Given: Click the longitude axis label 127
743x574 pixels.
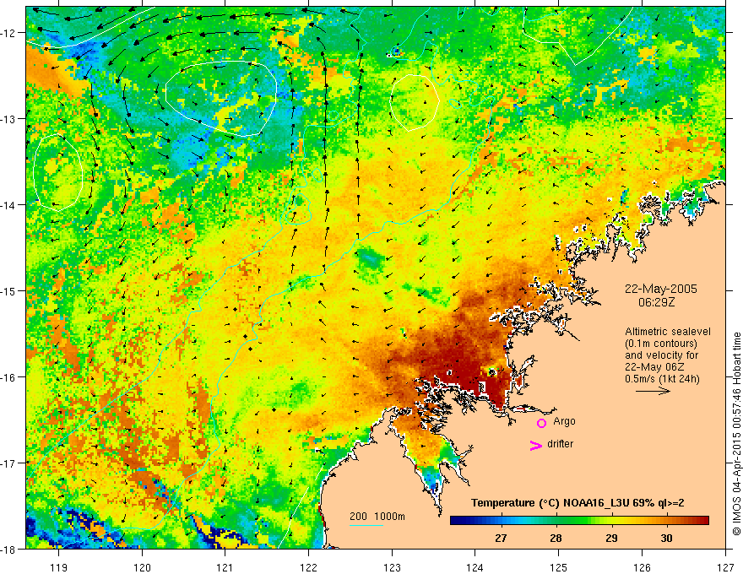Looking at the screenshot, I should click(x=725, y=567).
